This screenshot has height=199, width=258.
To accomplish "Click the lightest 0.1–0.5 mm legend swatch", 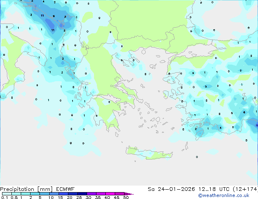I will click(7, 194).
